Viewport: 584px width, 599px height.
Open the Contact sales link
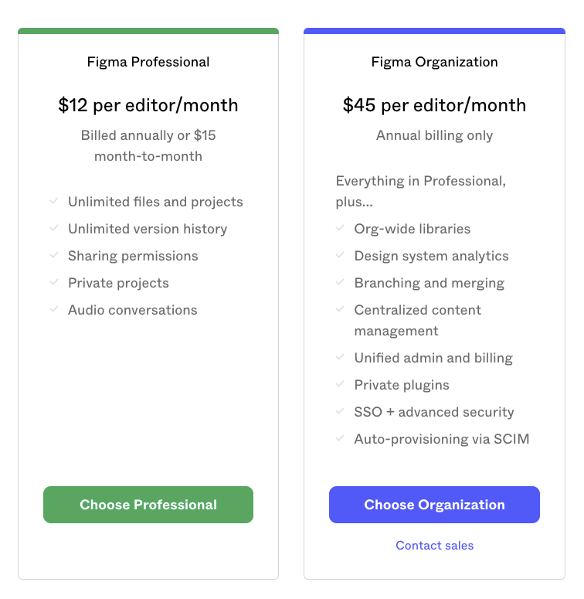[434, 546]
